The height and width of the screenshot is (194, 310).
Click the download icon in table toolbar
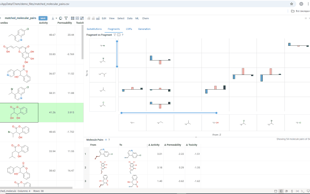(52, 18)
